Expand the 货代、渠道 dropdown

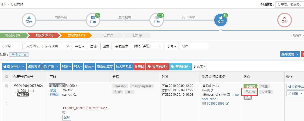pos(147,46)
